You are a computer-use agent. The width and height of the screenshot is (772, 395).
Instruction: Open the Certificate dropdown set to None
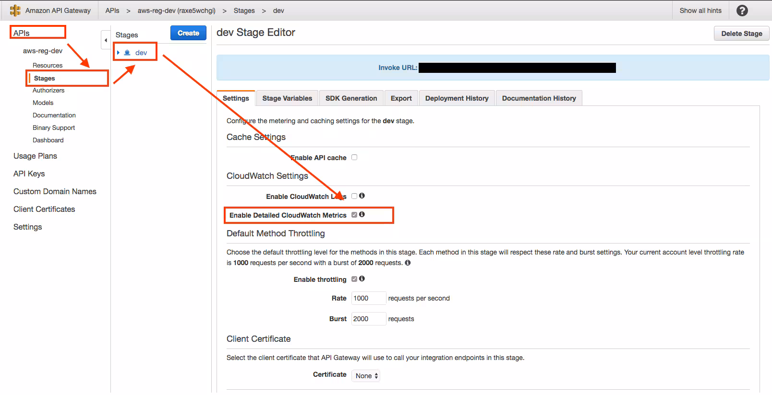(x=366, y=376)
